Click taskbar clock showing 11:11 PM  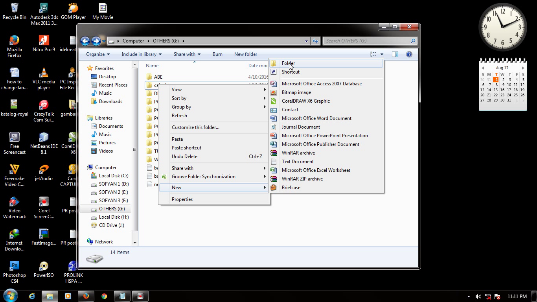[517, 296]
